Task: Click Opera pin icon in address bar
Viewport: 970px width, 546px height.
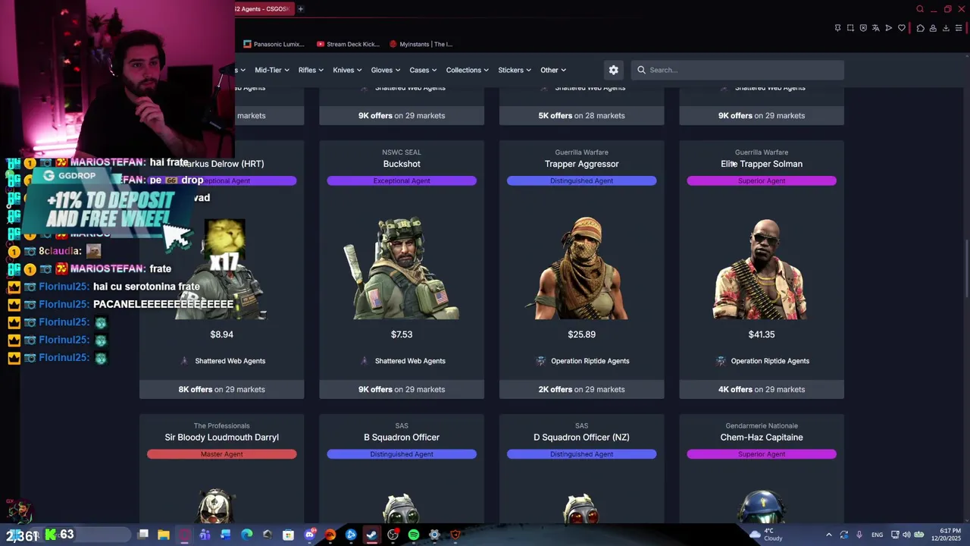Action: 837,28
